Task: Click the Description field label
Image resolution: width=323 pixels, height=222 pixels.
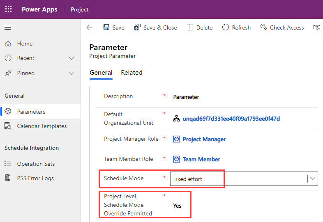Action: pyautogui.click(x=118, y=96)
